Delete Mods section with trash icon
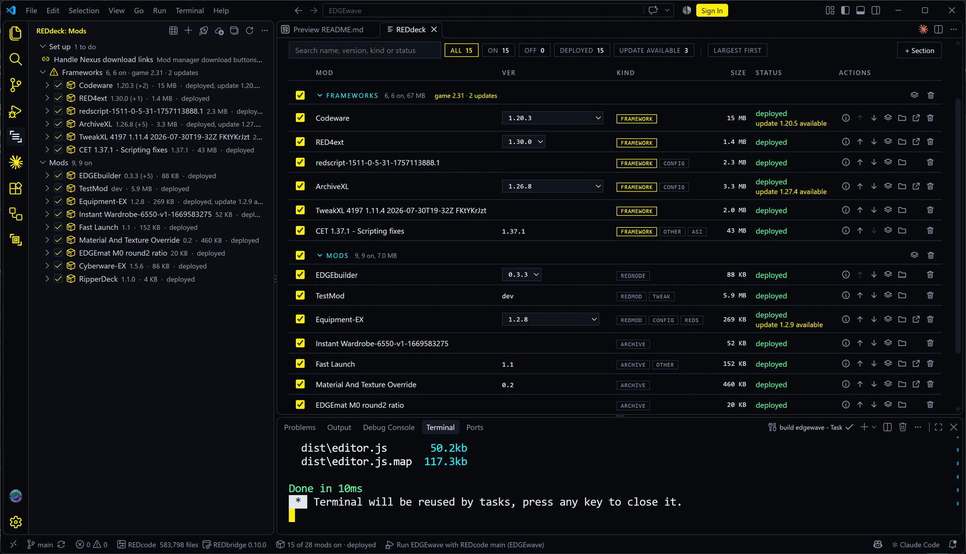 [930, 256]
